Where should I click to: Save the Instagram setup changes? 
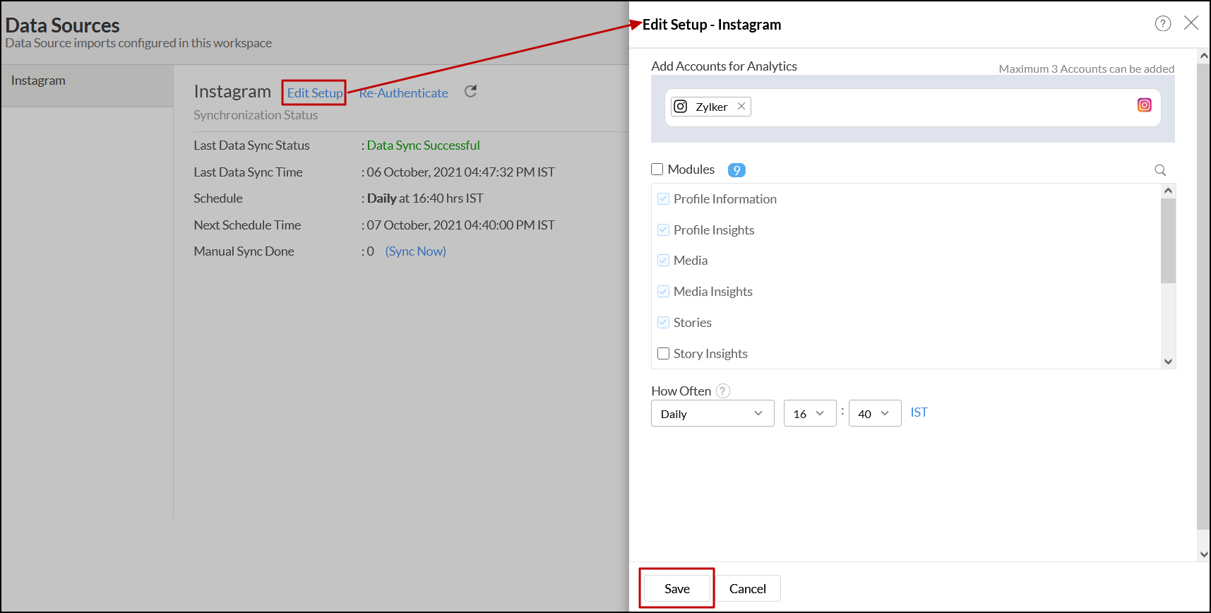[676, 588]
